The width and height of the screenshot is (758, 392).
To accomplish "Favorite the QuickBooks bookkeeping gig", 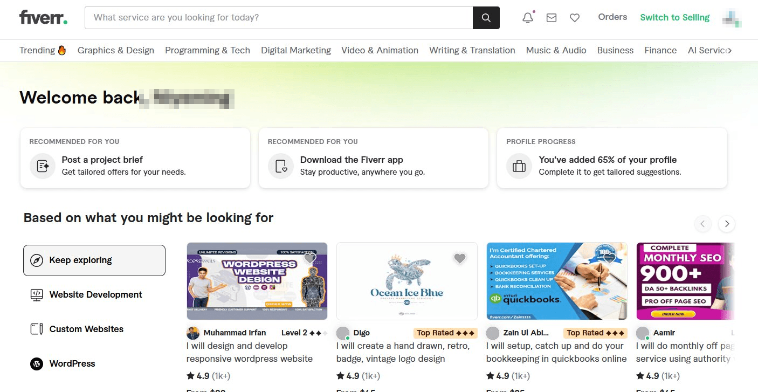I will click(x=609, y=258).
